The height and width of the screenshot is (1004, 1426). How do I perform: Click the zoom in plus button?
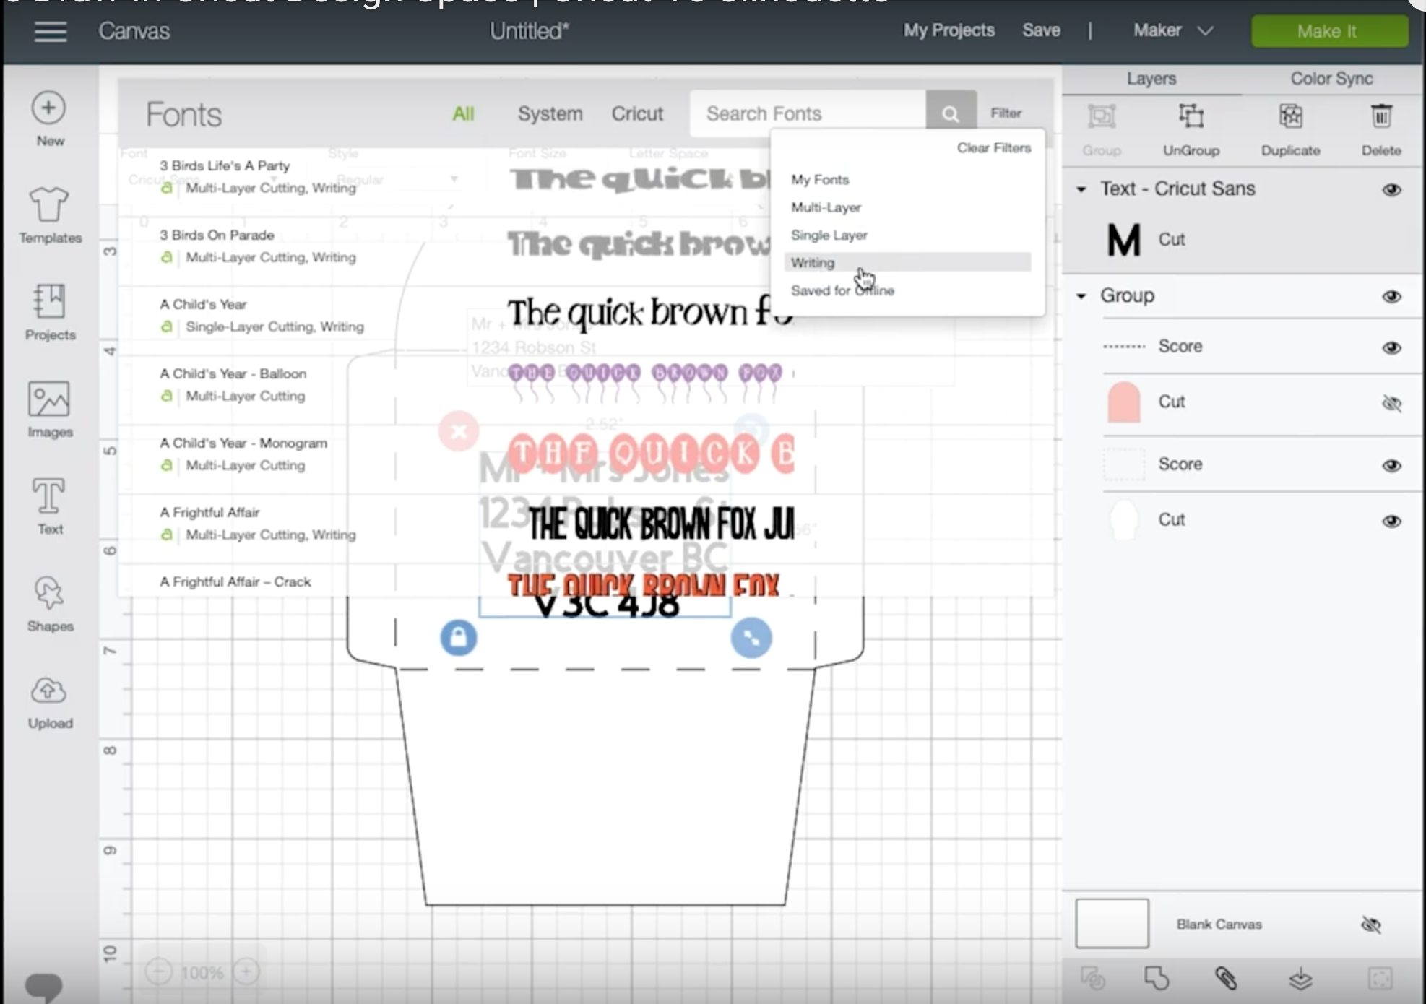click(x=246, y=972)
